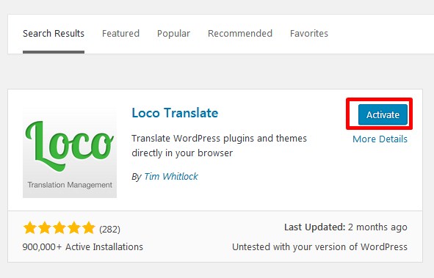Click the third rating star
This screenshot has height=278, width=434.
pos(59,228)
